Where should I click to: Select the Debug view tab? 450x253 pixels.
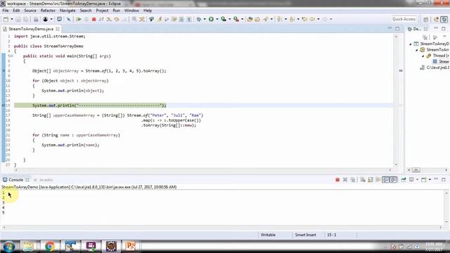pyautogui.click(x=415, y=29)
